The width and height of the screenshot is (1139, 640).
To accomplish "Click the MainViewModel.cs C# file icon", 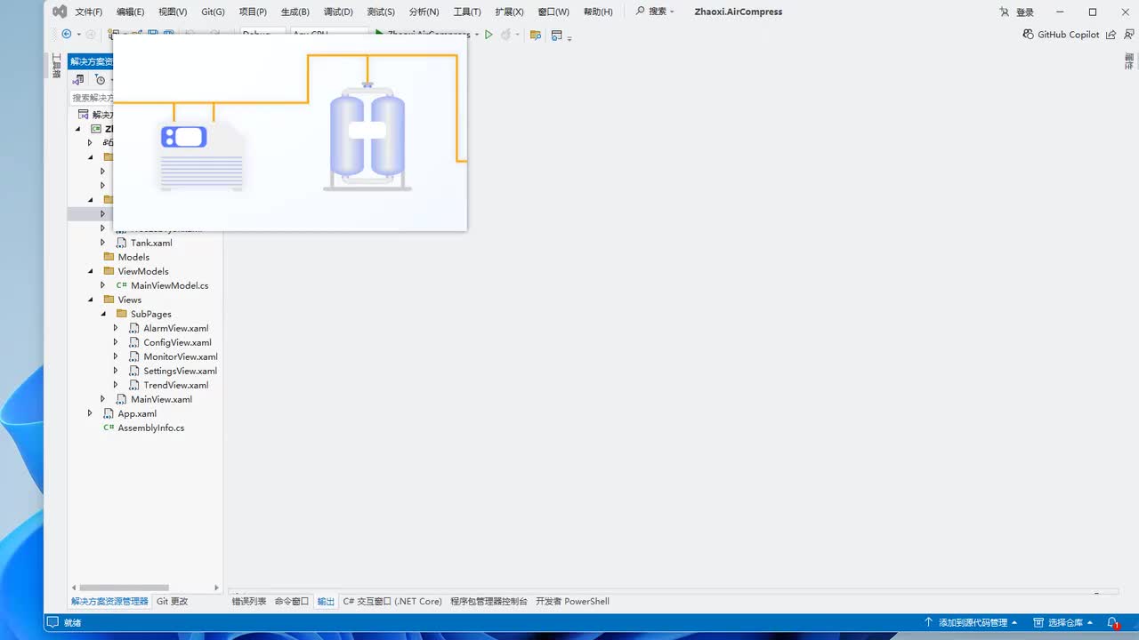I will point(122,285).
